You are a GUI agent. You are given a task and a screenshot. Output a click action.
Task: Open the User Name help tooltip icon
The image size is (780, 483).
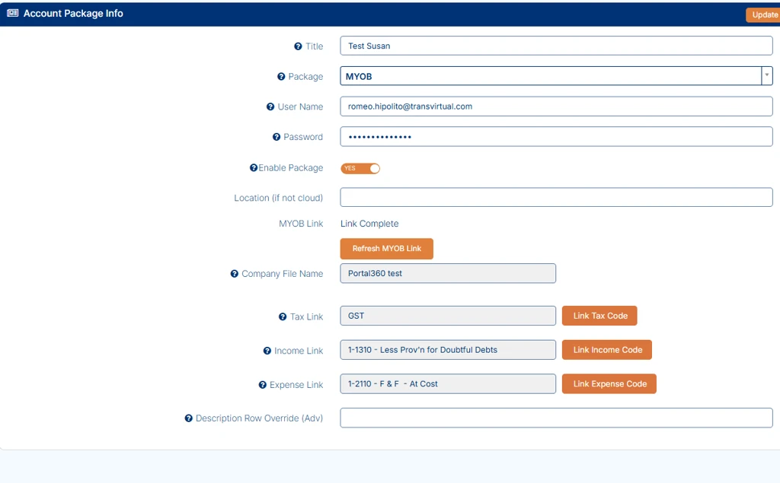(x=270, y=106)
